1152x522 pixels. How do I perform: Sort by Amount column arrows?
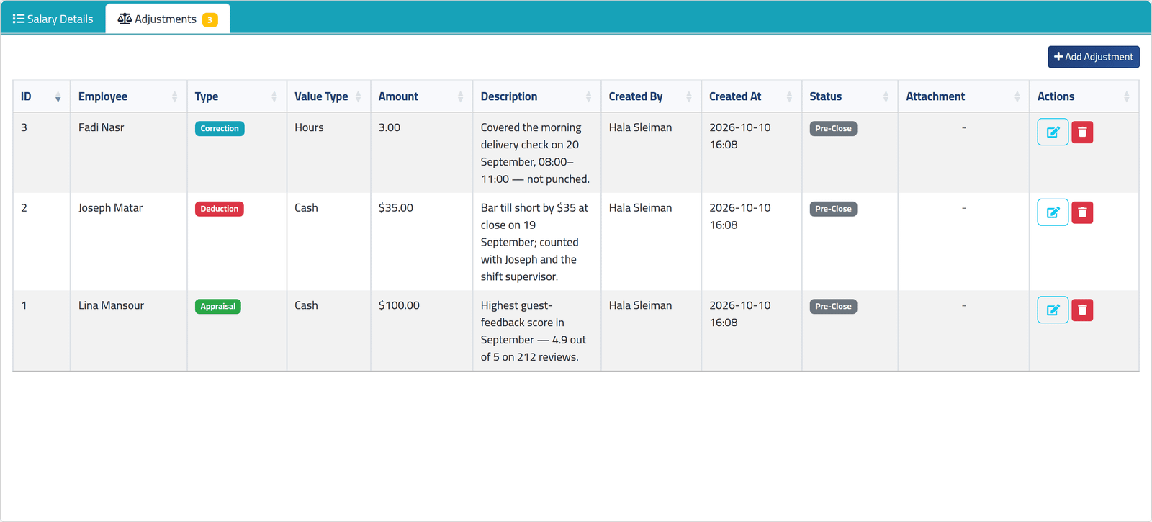click(460, 96)
